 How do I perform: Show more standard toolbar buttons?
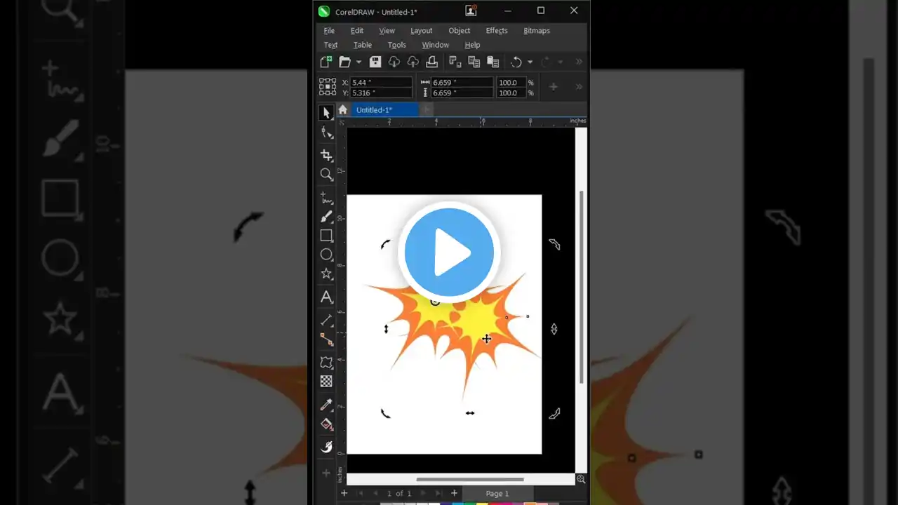(x=579, y=62)
